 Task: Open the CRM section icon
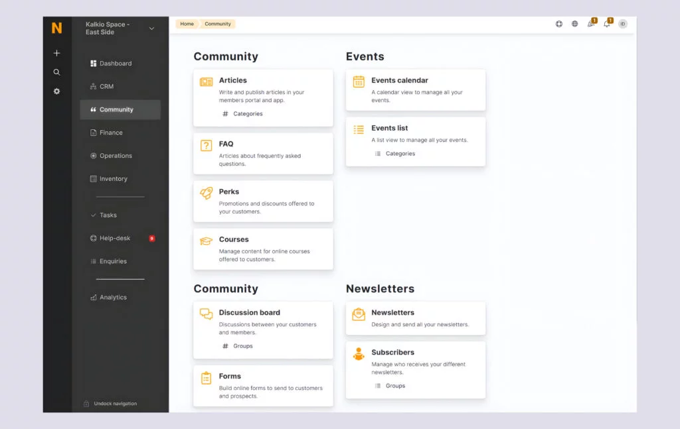(93, 86)
